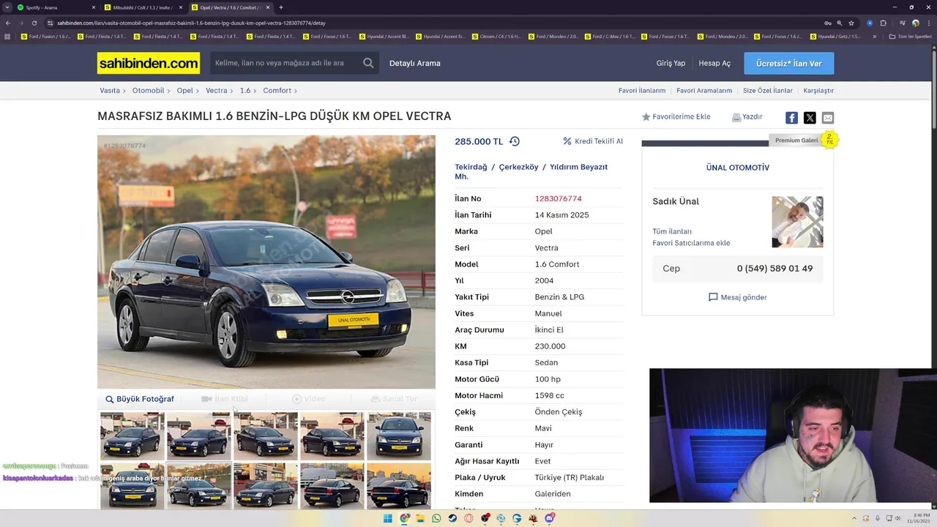
Task: Click the Tekirdağ location link
Action: (x=471, y=167)
